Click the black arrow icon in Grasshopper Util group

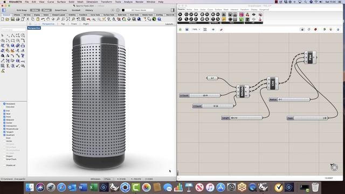click(254, 15)
